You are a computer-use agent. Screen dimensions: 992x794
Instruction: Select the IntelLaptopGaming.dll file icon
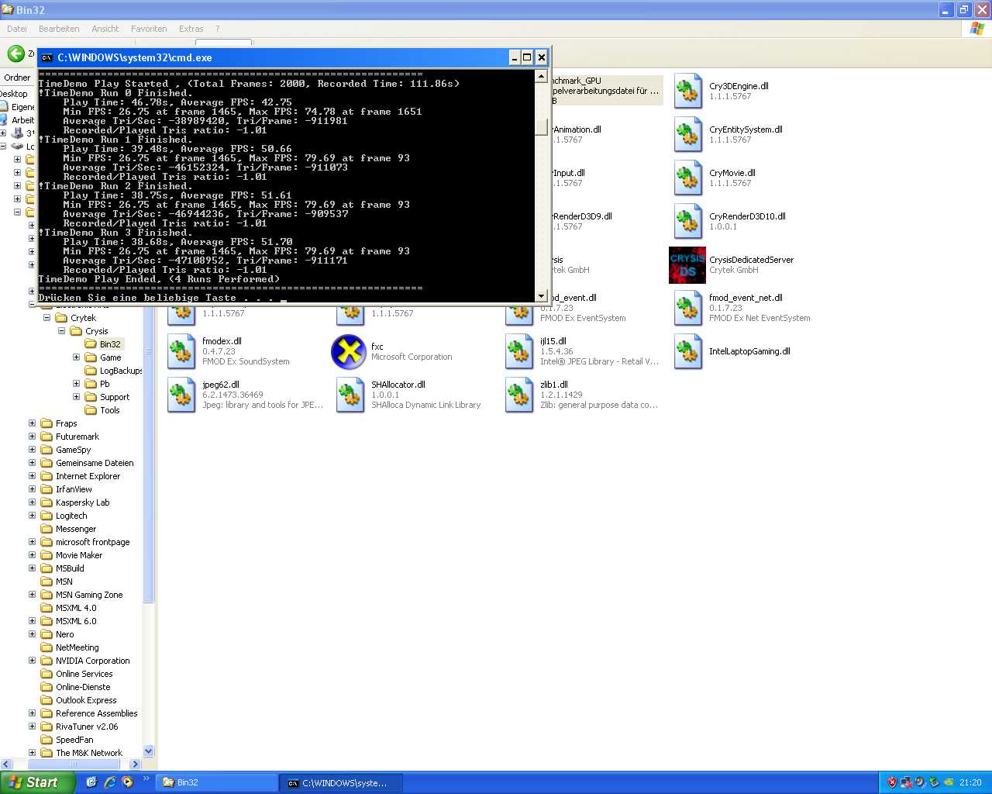point(688,352)
